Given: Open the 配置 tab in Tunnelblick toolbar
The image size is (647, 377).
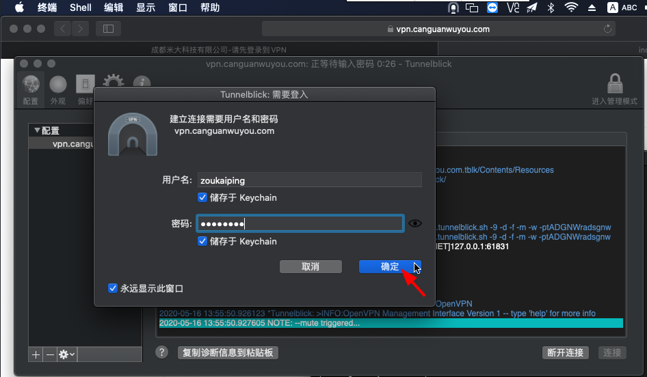Looking at the screenshot, I should (x=31, y=89).
